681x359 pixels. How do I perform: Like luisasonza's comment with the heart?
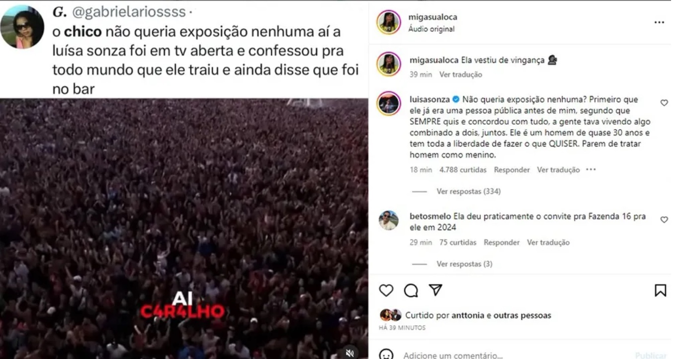tap(664, 103)
